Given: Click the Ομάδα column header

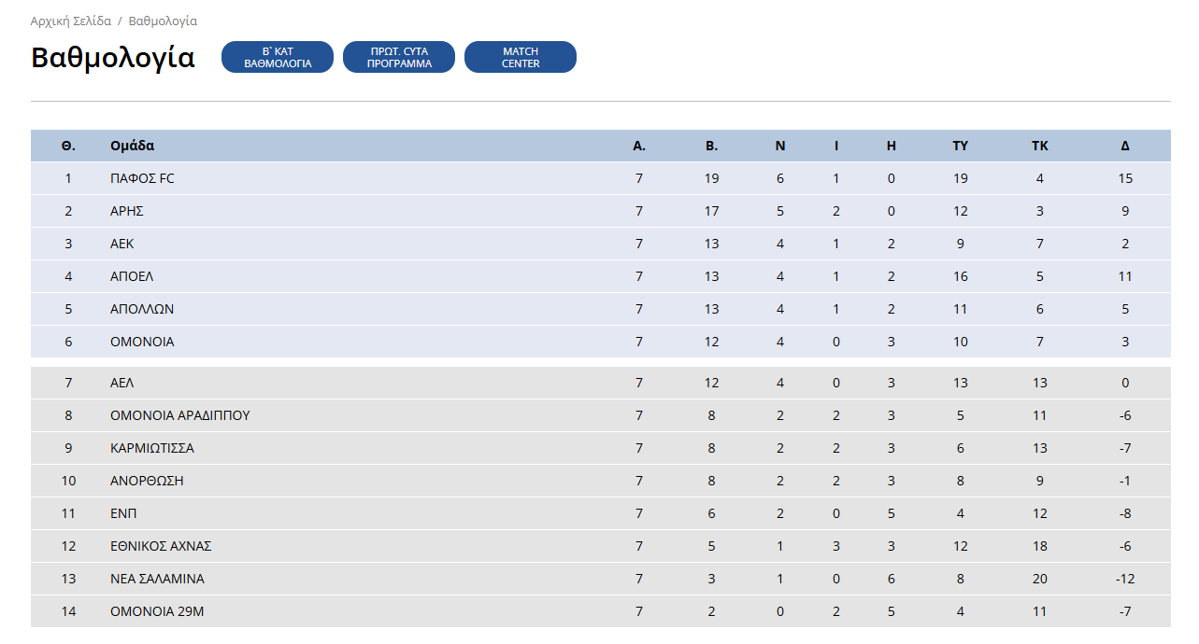Looking at the screenshot, I should tap(133, 146).
